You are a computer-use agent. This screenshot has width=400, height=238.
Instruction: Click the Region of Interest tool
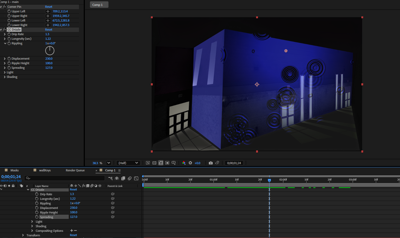167,163
